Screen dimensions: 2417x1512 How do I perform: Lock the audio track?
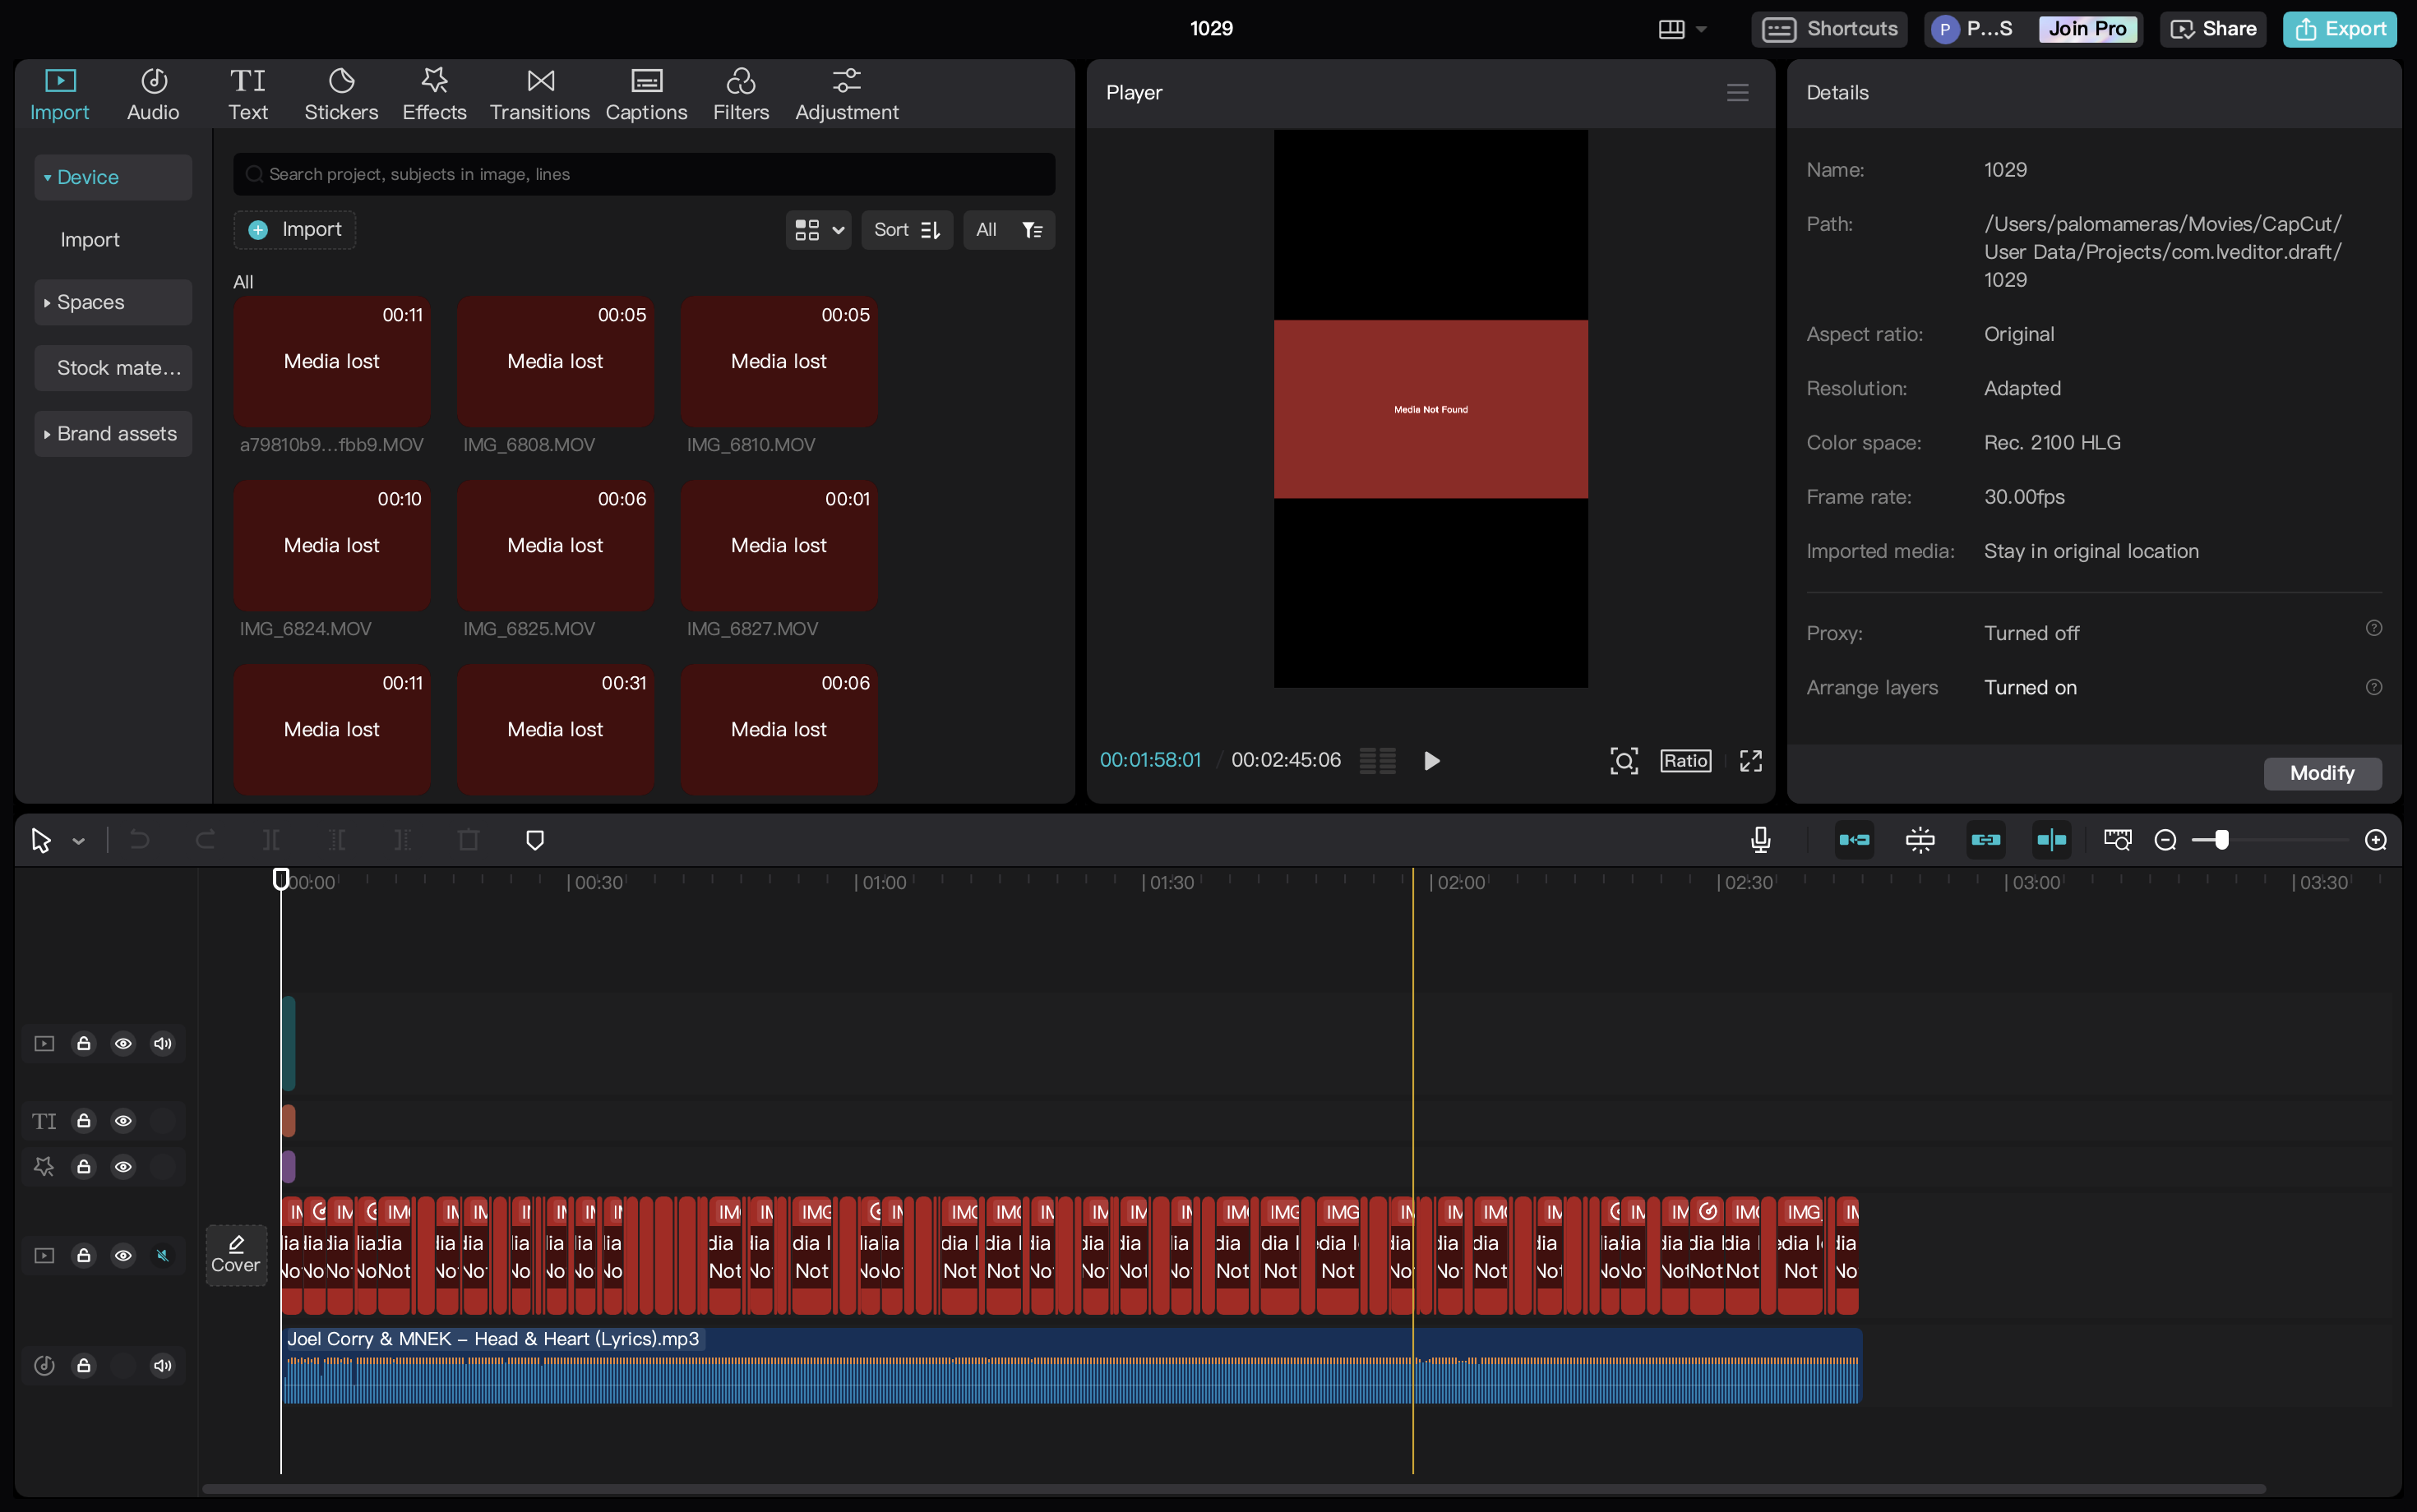84,1365
